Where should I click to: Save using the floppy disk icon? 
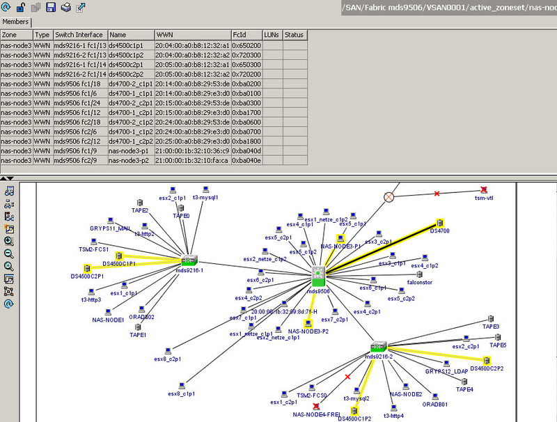coord(51,8)
